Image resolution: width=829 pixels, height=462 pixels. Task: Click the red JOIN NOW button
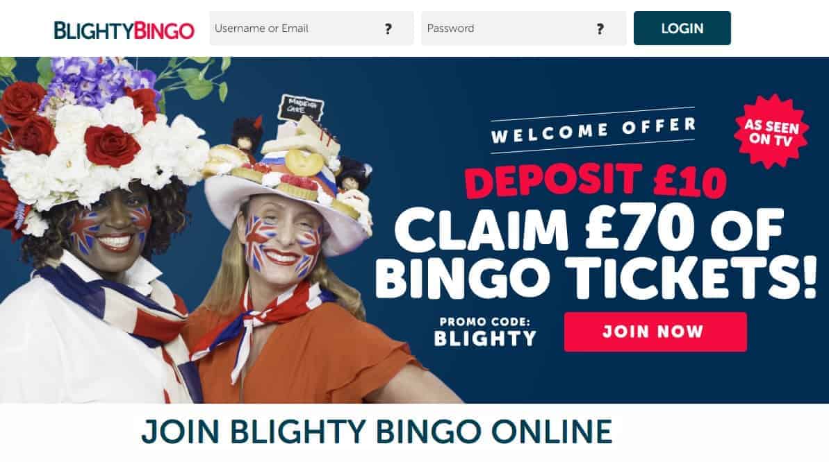click(x=655, y=332)
